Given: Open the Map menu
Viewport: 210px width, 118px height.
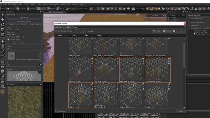Looking at the screenshot, I should click(14, 5).
